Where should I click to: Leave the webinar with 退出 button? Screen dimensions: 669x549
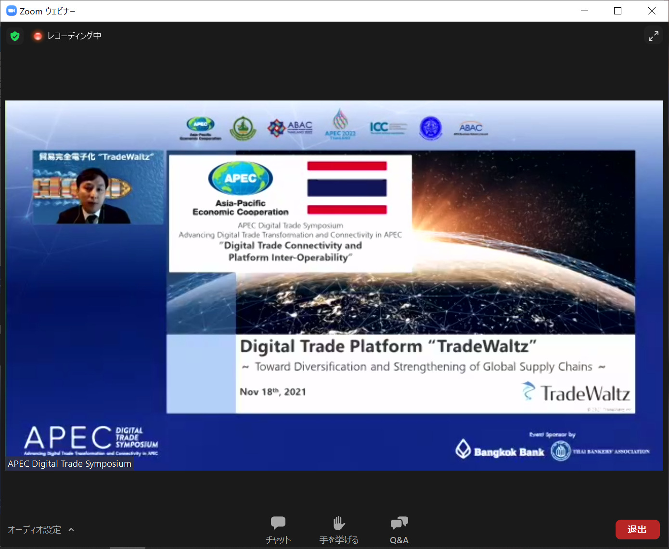(637, 529)
